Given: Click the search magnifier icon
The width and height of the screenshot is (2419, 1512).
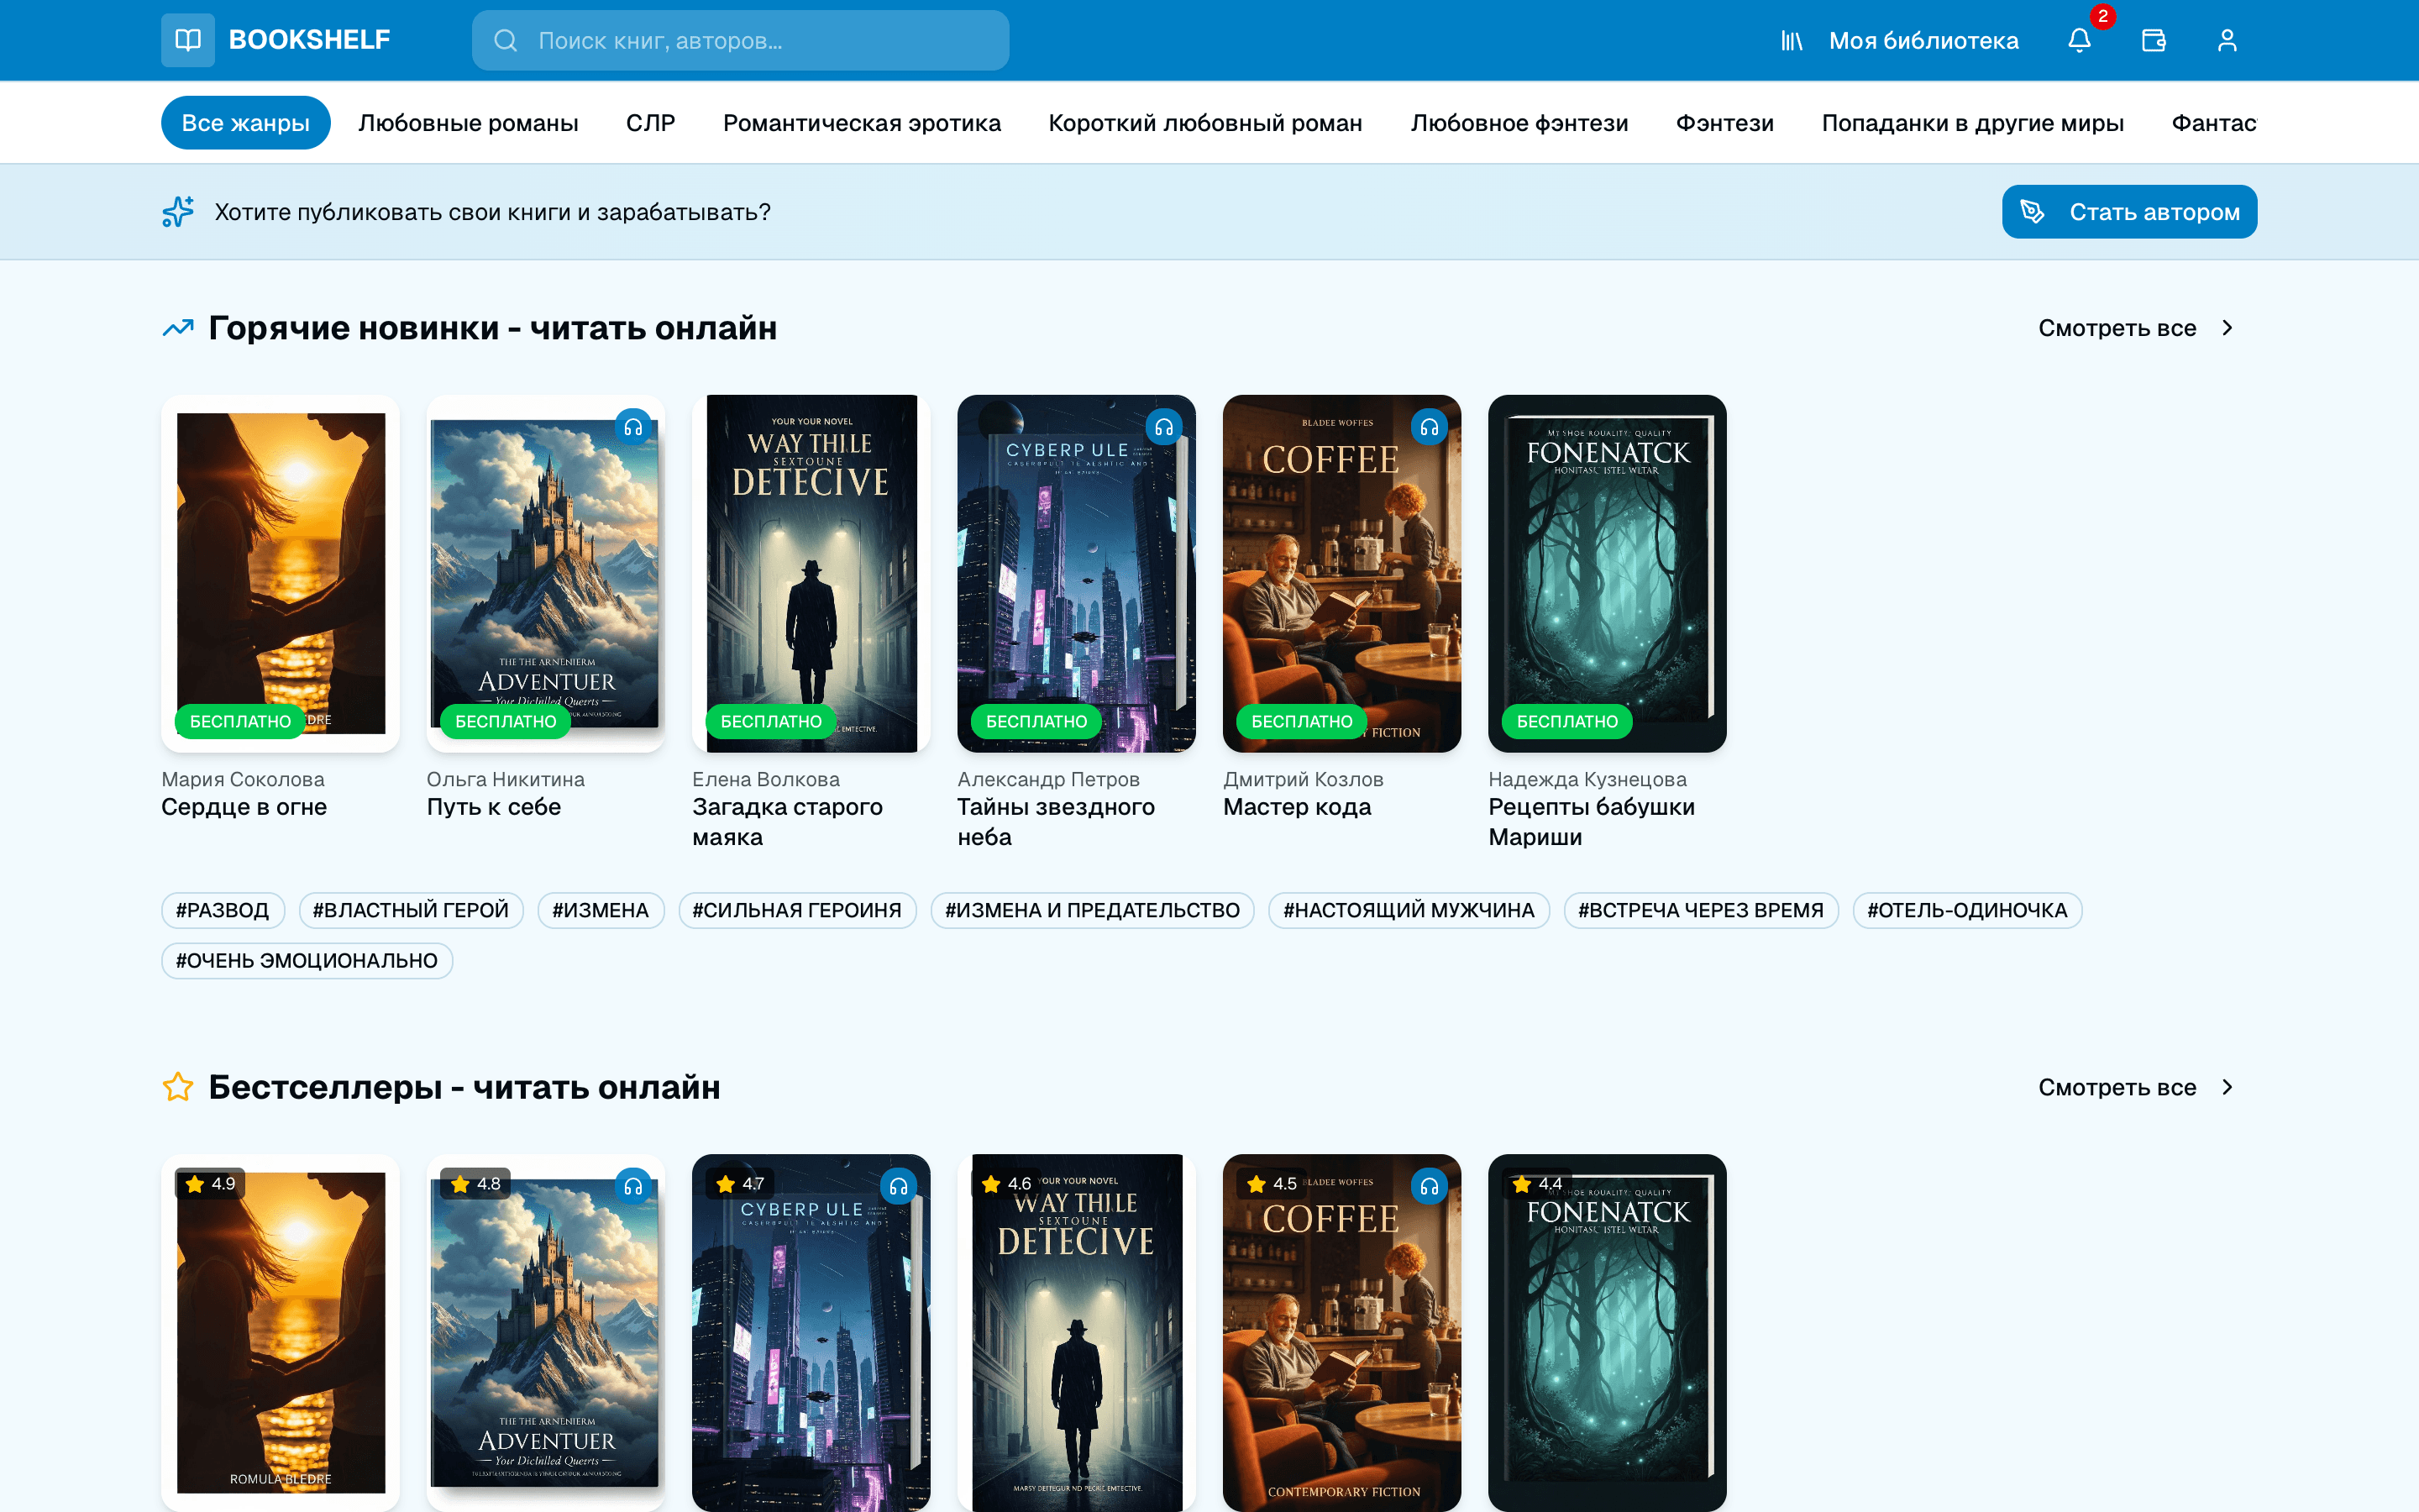Looking at the screenshot, I should pos(506,41).
